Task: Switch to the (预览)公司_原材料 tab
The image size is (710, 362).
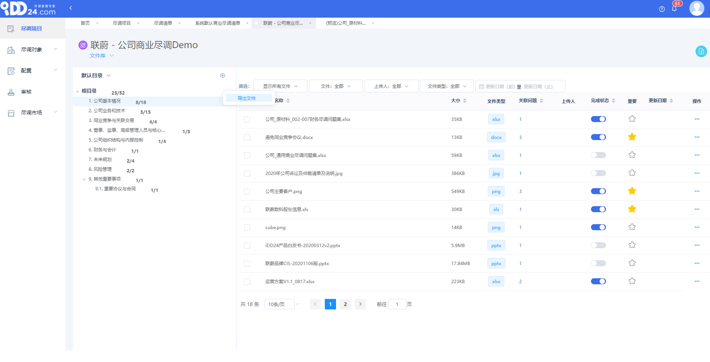Action: point(346,23)
